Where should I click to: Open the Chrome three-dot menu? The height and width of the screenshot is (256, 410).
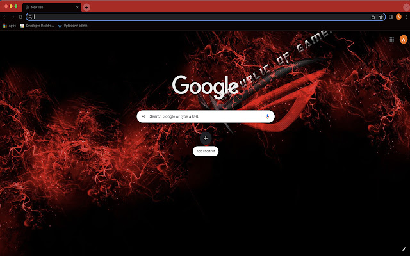click(407, 17)
